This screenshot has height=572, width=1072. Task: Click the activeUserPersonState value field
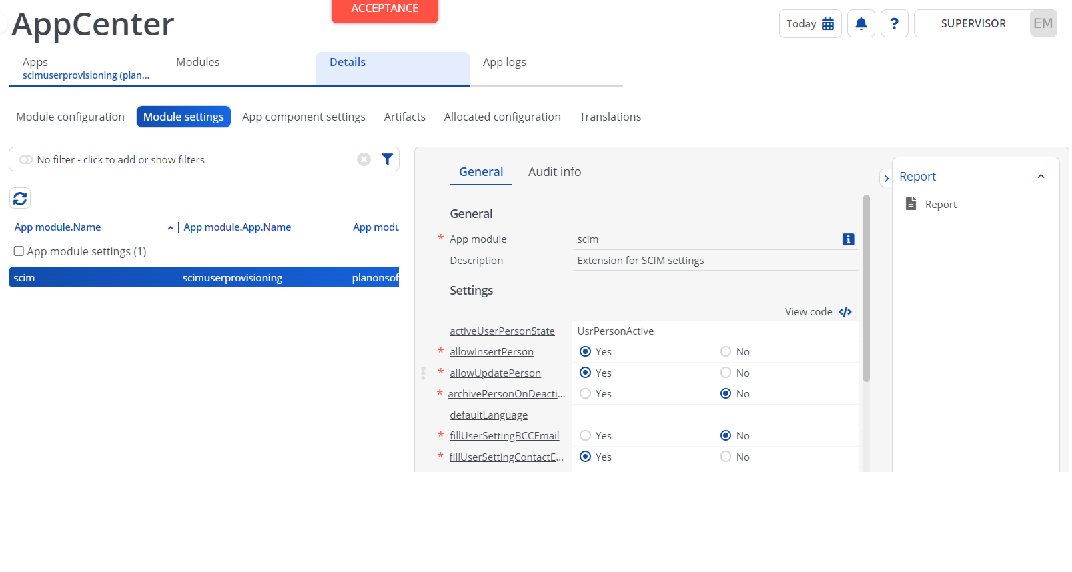[715, 331]
